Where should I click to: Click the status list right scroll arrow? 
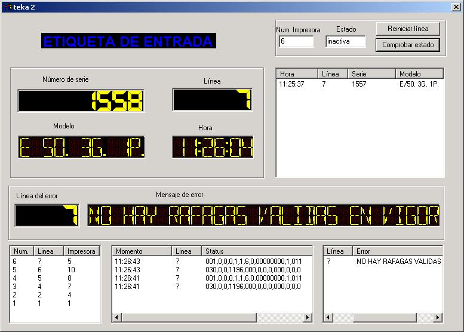pyautogui.click(x=308, y=317)
